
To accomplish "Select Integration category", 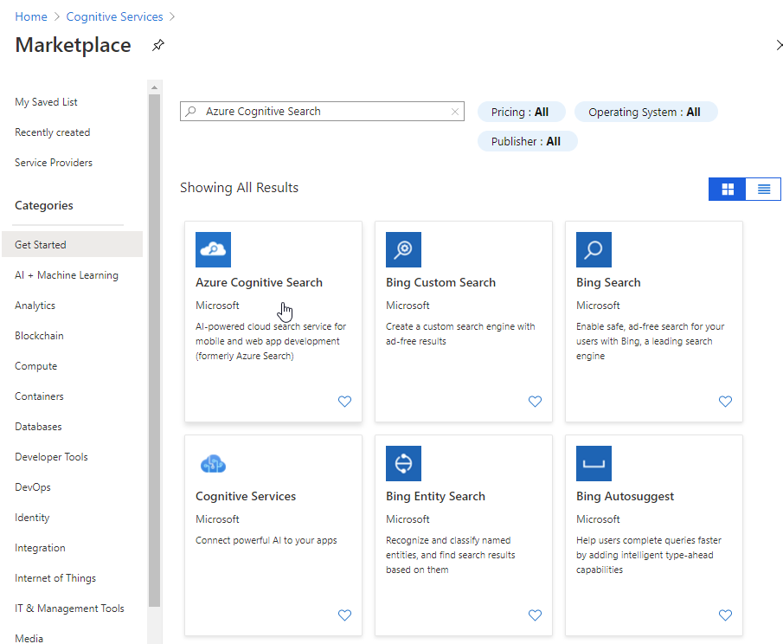I will click(40, 548).
